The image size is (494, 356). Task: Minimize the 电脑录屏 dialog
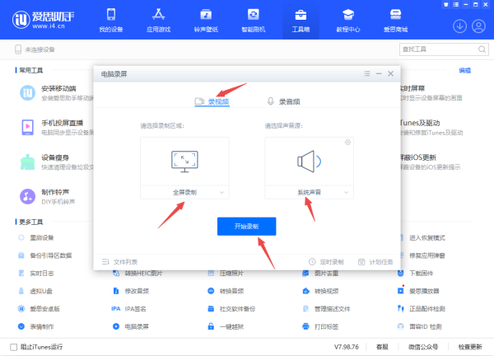379,74
